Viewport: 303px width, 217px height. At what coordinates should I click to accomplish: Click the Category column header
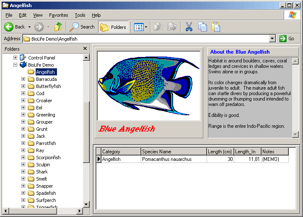121,152
